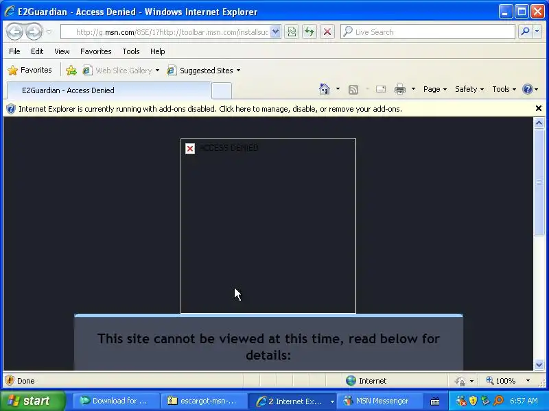This screenshot has height=411, width=549.
Task: Open the Favorites star button
Action: click(30, 71)
